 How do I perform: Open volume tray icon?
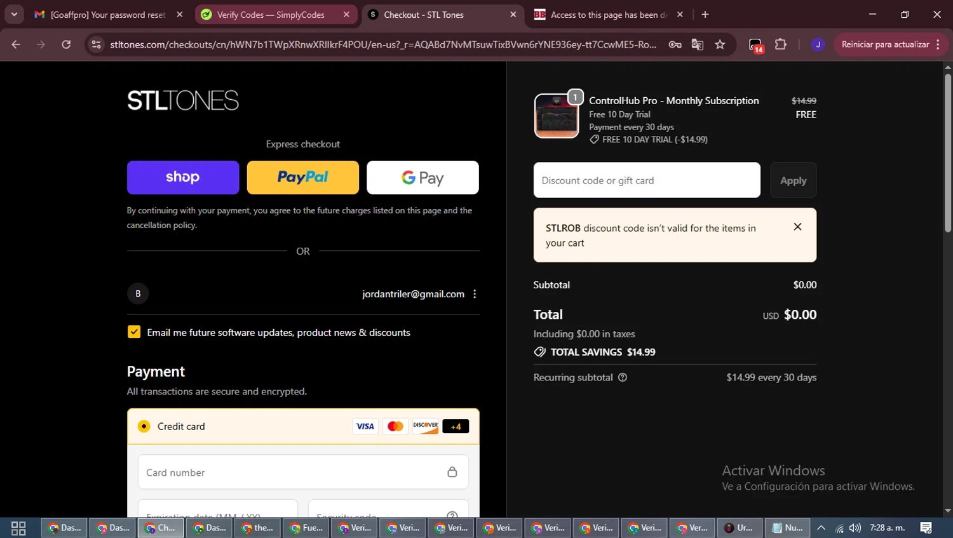pyautogui.click(x=855, y=528)
